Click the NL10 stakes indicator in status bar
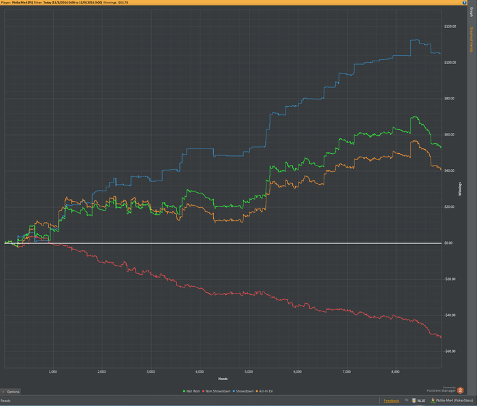Viewport: 477px width, 406px height. coord(418,401)
